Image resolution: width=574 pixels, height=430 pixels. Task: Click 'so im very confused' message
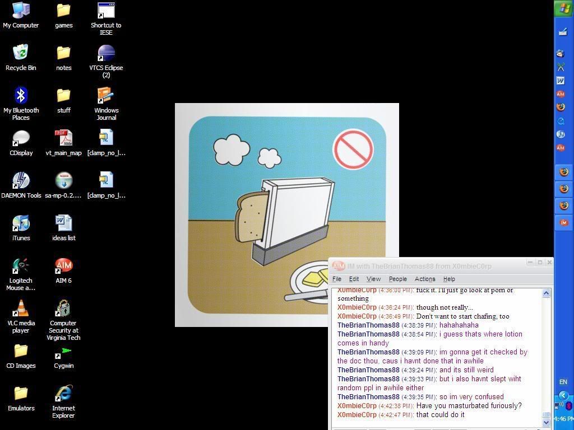[471, 397]
